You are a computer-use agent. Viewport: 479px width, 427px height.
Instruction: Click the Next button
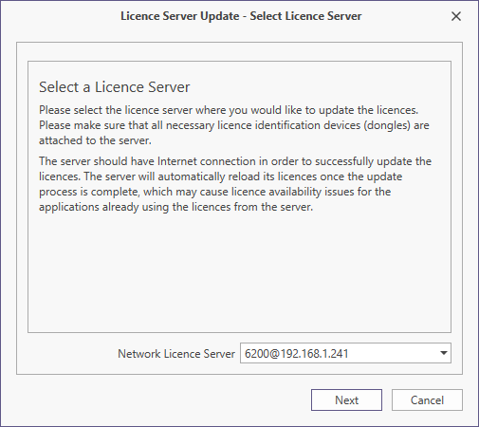pos(346,400)
